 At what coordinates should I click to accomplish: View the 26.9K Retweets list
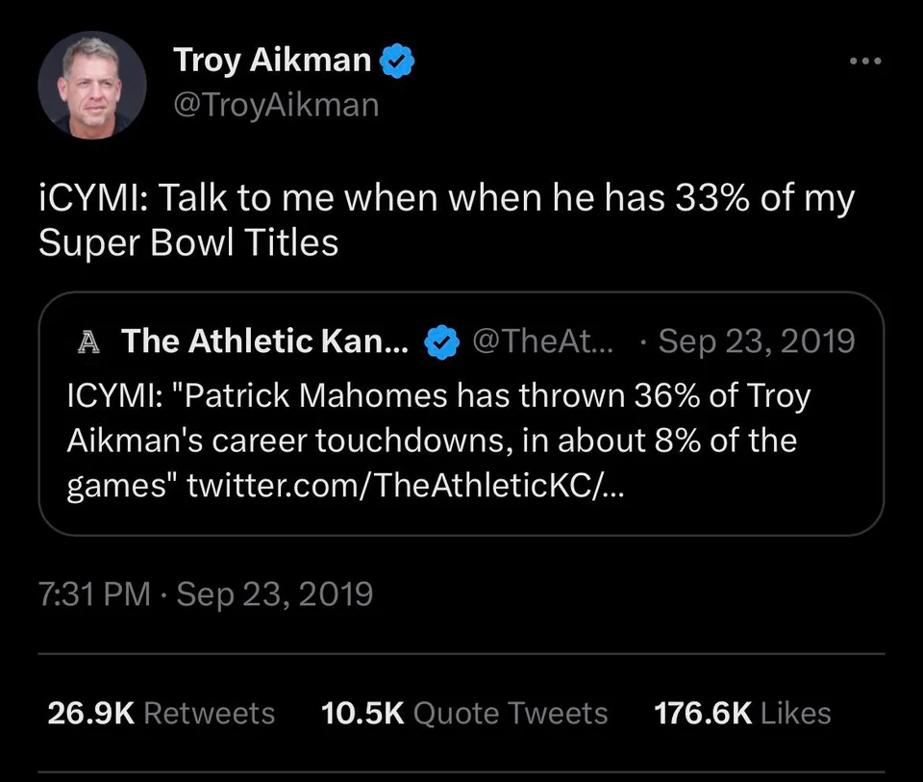pyautogui.click(x=161, y=713)
